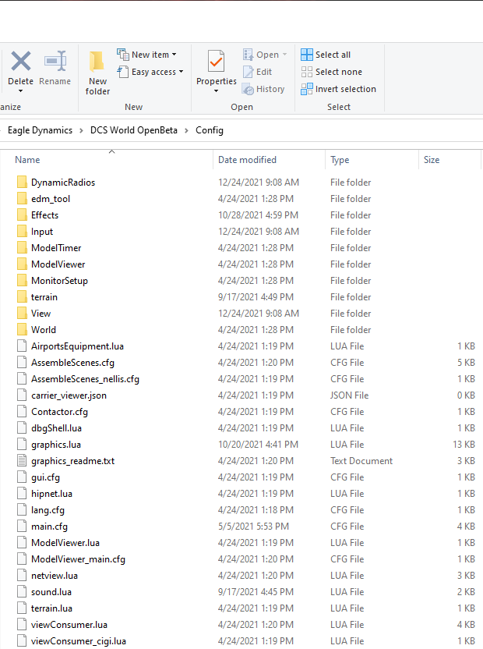
Task: Click the Open icon in ribbon
Action: click(248, 55)
